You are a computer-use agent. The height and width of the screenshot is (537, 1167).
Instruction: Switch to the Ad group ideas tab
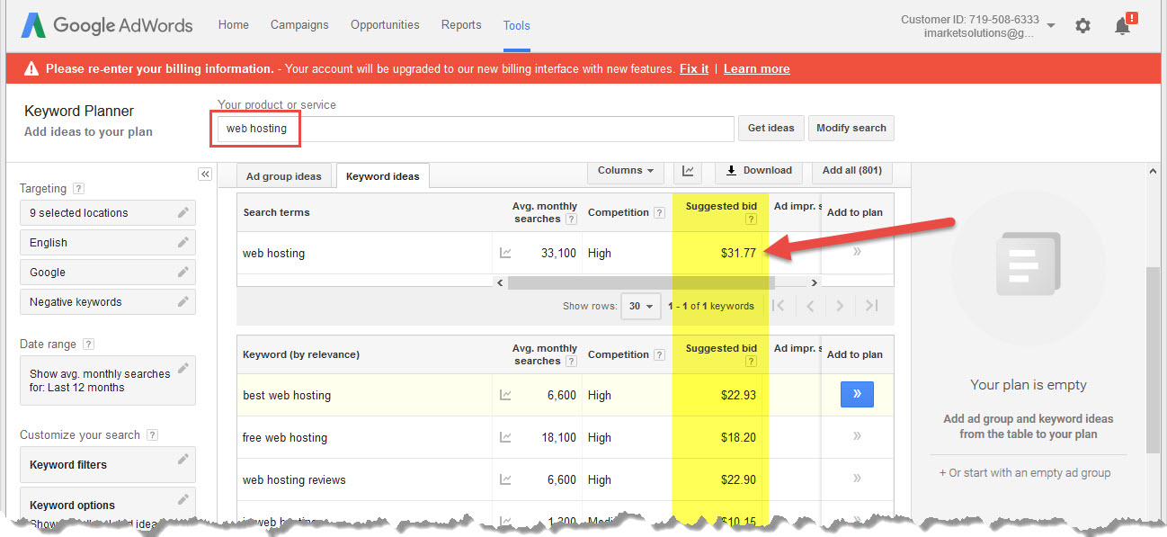(283, 175)
